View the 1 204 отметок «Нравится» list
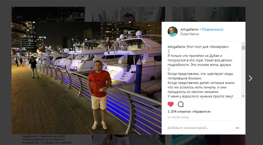Image resolution: width=263 pixels, height=145 pixels. click(189, 111)
